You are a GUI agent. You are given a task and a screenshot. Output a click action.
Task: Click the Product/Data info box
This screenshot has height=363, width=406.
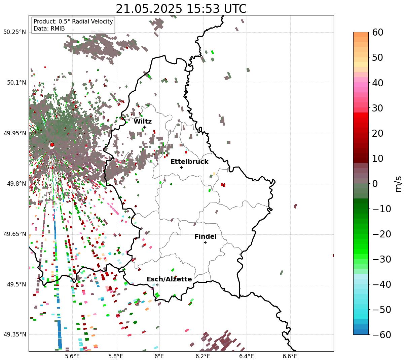click(x=73, y=25)
